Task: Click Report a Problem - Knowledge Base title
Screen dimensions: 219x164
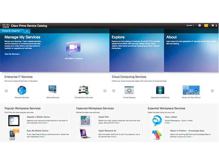Action: [x=187, y=131]
